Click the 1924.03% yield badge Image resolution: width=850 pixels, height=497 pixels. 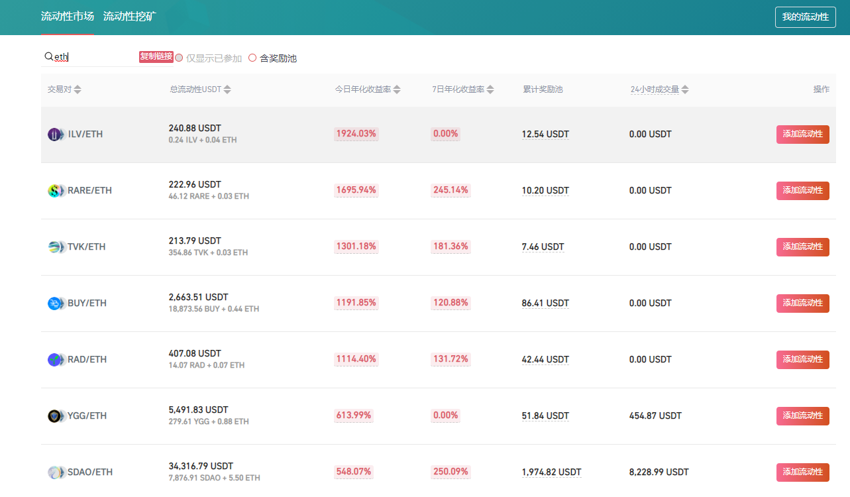click(356, 134)
